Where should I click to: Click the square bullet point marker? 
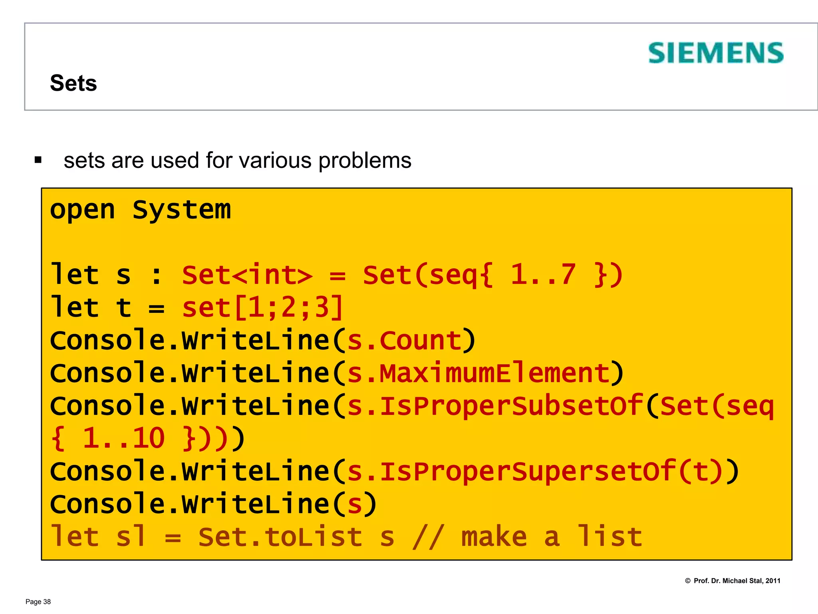click(x=38, y=160)
